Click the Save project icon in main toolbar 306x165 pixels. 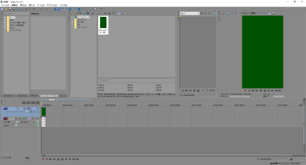click(10, 9)
